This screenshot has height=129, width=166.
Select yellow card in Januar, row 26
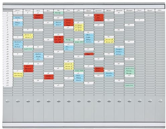point(18,73)
